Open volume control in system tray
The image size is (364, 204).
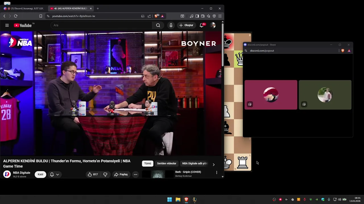point(339,199)
